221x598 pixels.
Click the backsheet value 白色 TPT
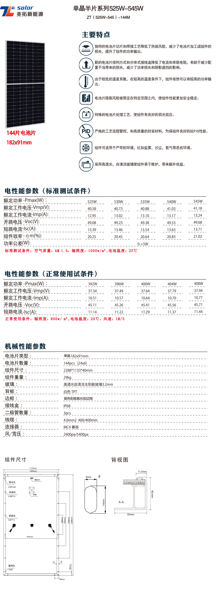[x=70, y=392]
